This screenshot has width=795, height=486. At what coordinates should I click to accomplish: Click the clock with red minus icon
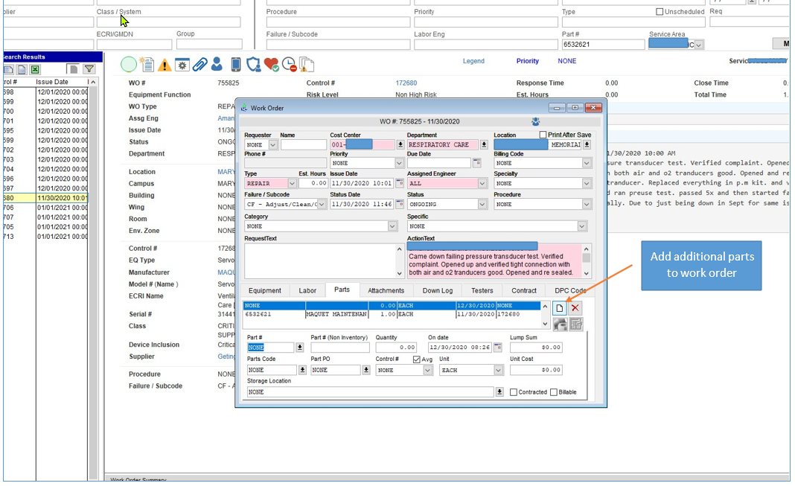tap(289, 64)
